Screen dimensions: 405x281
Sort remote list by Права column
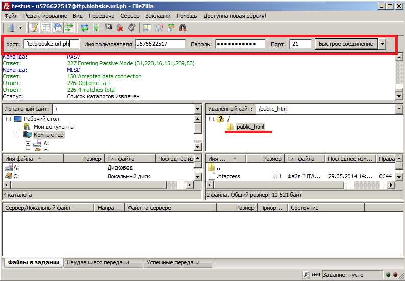pyautogui.click(x=387, y=159)
